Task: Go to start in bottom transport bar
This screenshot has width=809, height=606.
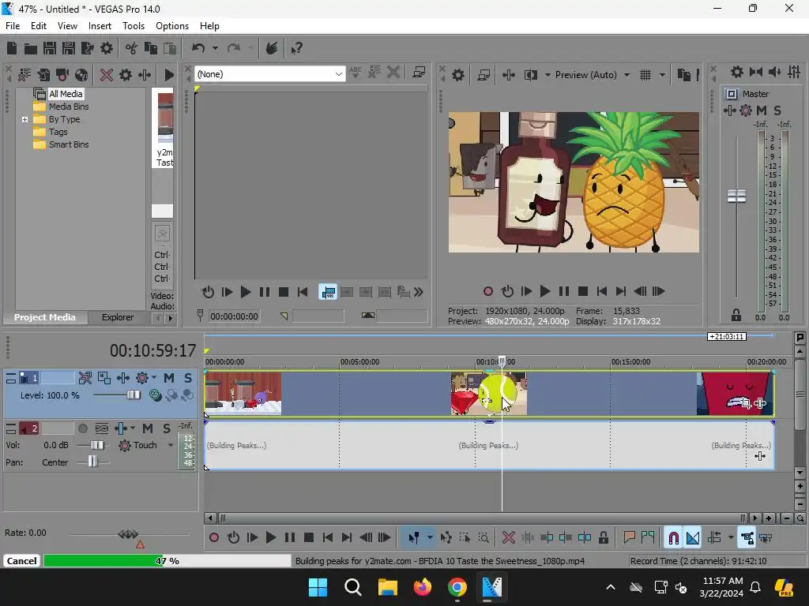Action: pos(328,538)
